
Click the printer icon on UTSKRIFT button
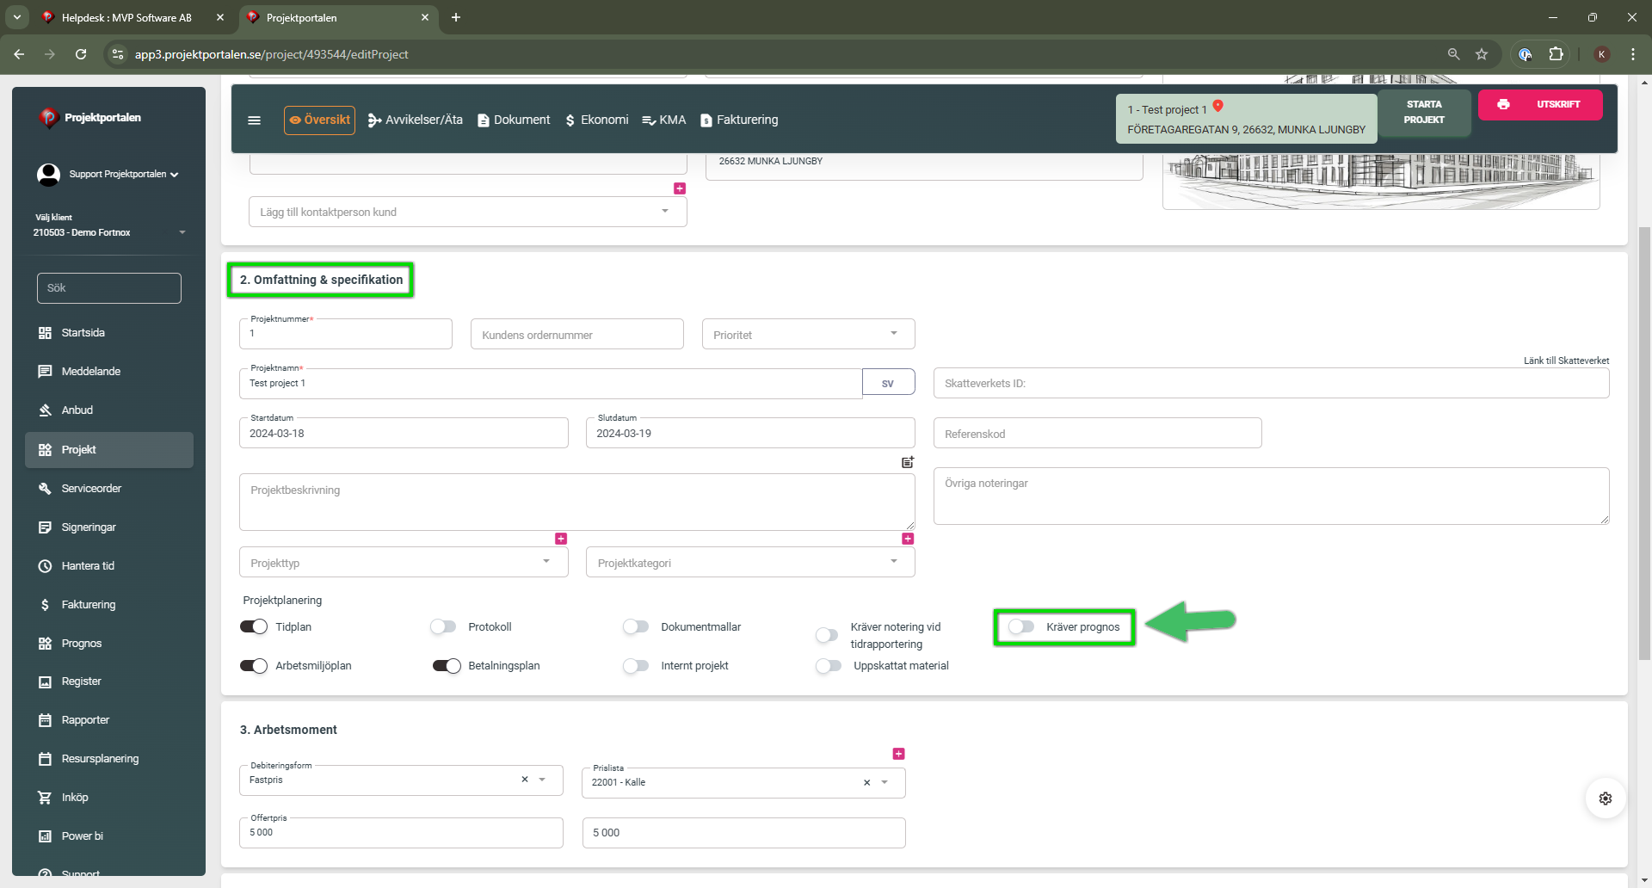click(x=1503, y=104)
